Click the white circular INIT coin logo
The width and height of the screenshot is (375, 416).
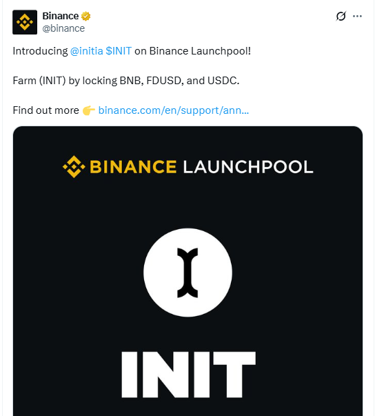[x=187, y=273]
